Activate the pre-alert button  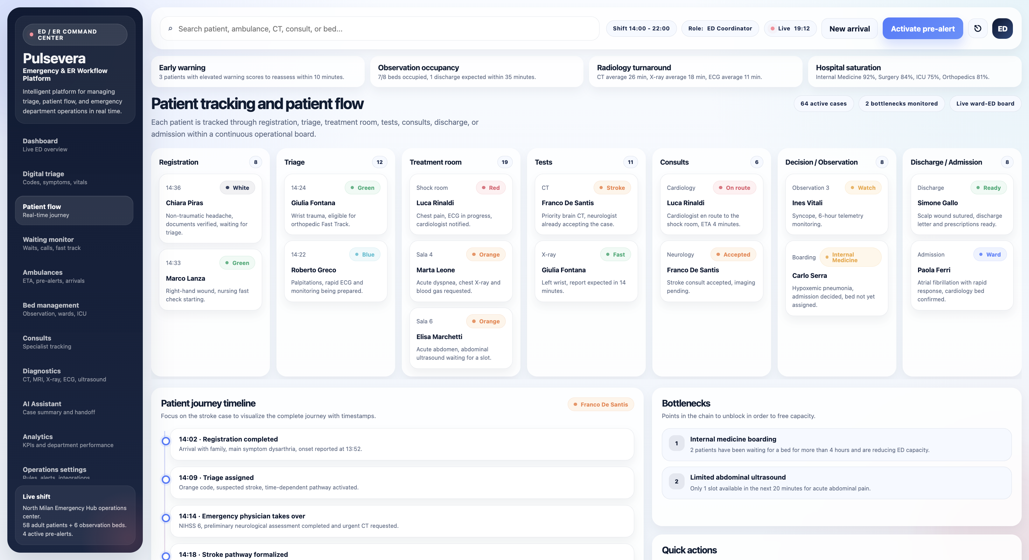[x=923, y=29]
